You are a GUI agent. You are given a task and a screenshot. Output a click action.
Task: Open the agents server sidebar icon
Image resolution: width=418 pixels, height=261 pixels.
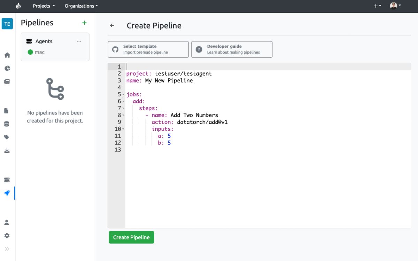(x=7, y=180)
